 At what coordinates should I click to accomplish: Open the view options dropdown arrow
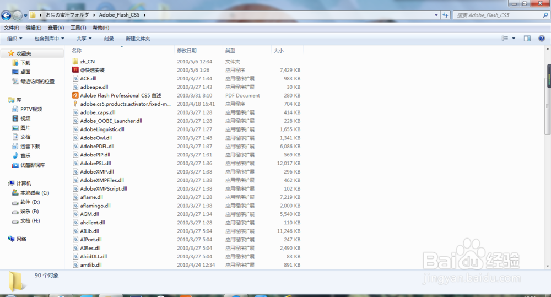coord(514,39)
